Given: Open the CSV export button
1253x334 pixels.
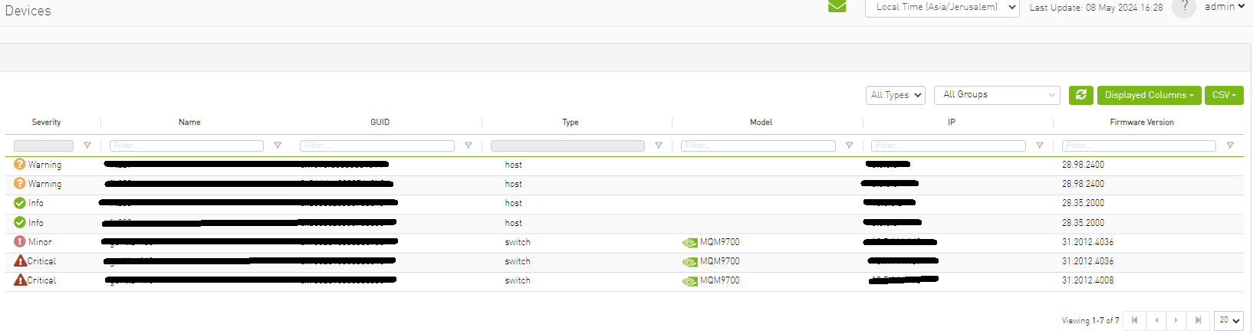Looking at the screenshot, I should (1224, 95).
